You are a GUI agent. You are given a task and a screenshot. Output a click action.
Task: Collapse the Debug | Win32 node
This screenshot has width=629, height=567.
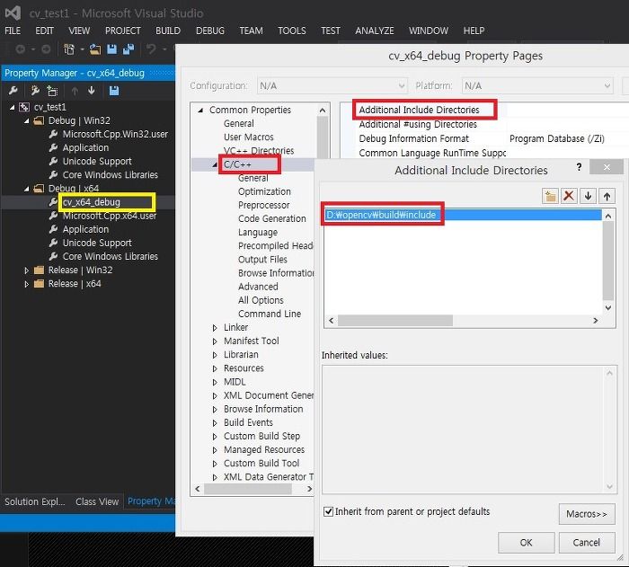[x=26, y=120]
